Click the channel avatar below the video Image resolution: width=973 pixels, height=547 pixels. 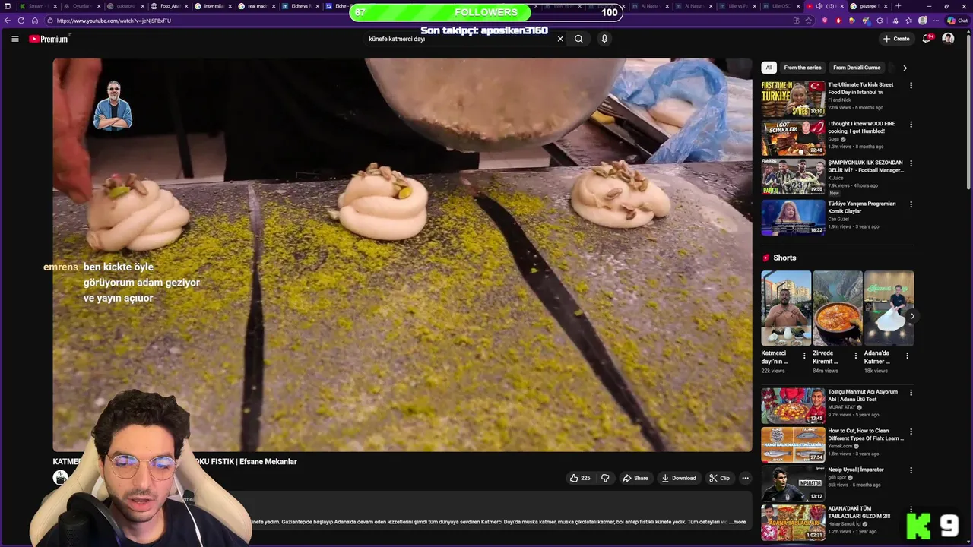pos(60,478)
